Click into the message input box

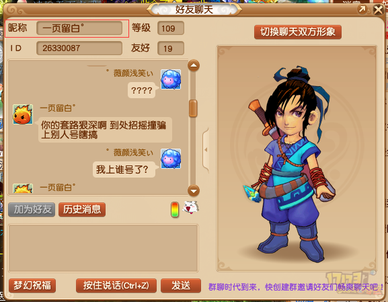pyautogui.click(x=103, y=248)
